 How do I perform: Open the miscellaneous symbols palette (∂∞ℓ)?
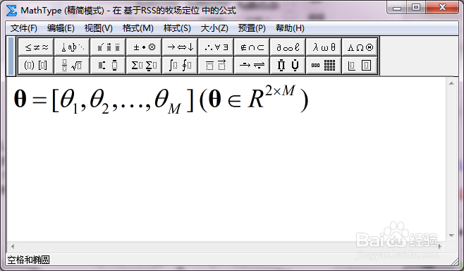[x=288, y=47]
